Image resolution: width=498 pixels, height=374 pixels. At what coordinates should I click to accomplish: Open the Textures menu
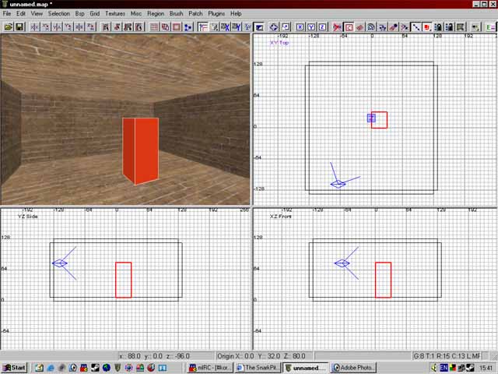tap(114, 13)
